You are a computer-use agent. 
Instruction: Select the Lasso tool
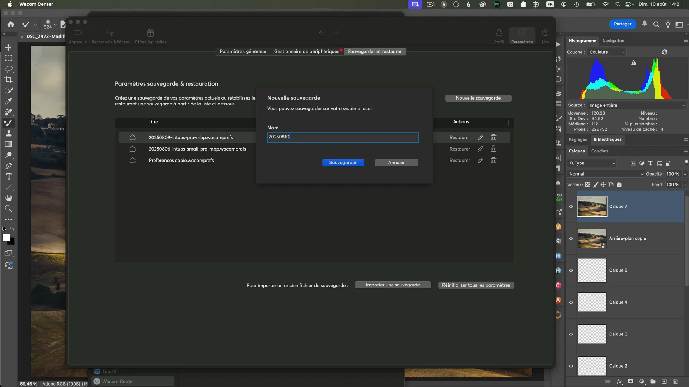9,69
